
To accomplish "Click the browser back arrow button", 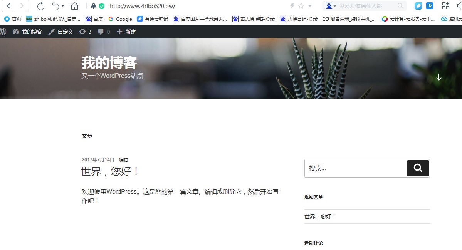I will tap(8, 6).
